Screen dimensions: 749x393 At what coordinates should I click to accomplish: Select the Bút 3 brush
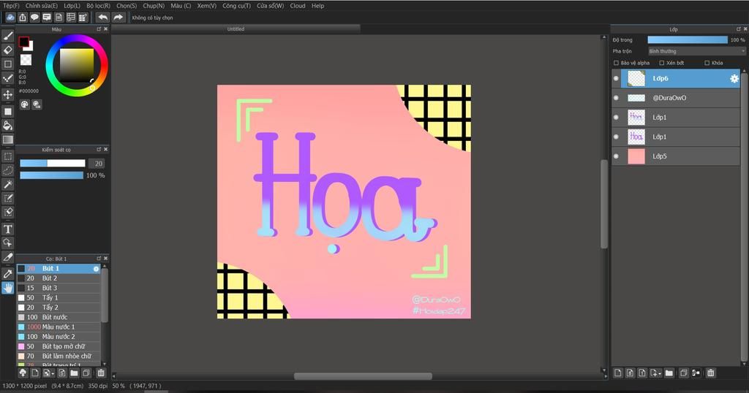tap(59, 288)
